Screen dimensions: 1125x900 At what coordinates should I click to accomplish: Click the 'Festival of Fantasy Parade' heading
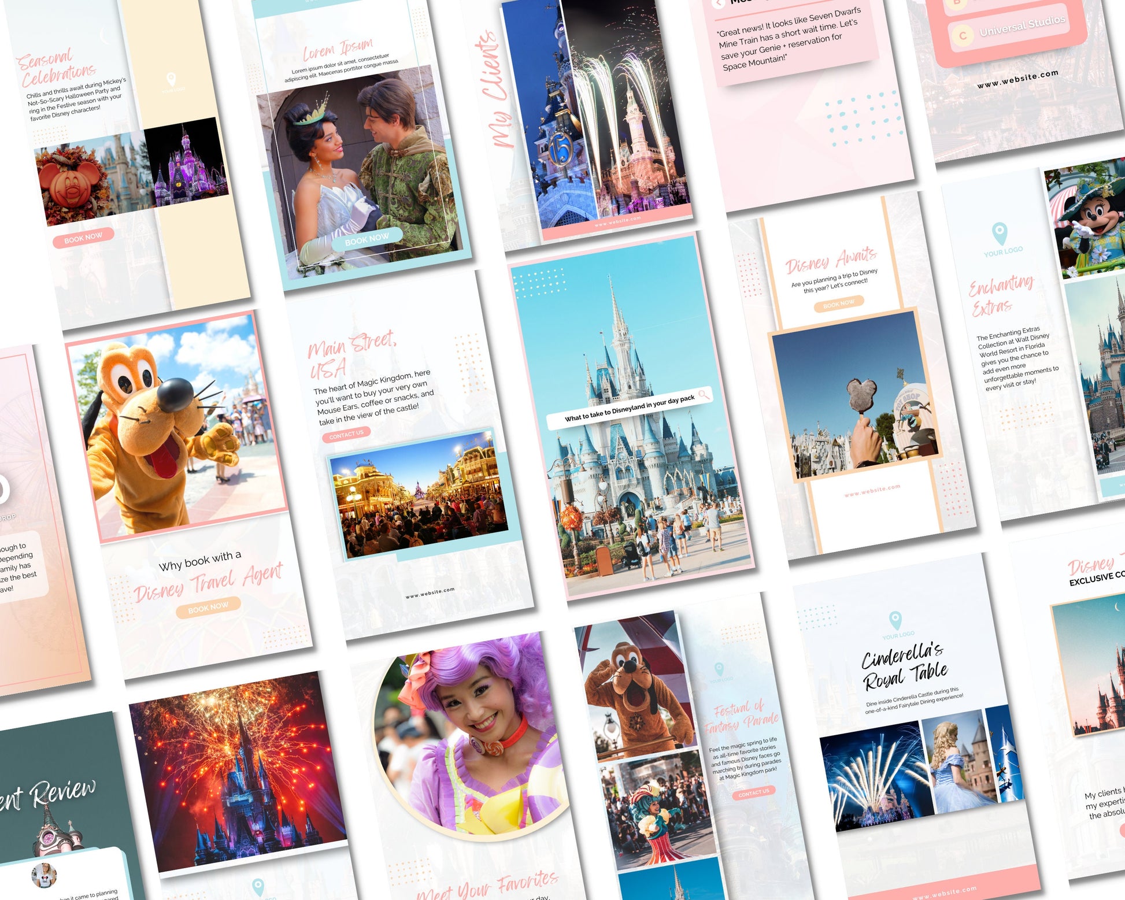pos(742,717)
